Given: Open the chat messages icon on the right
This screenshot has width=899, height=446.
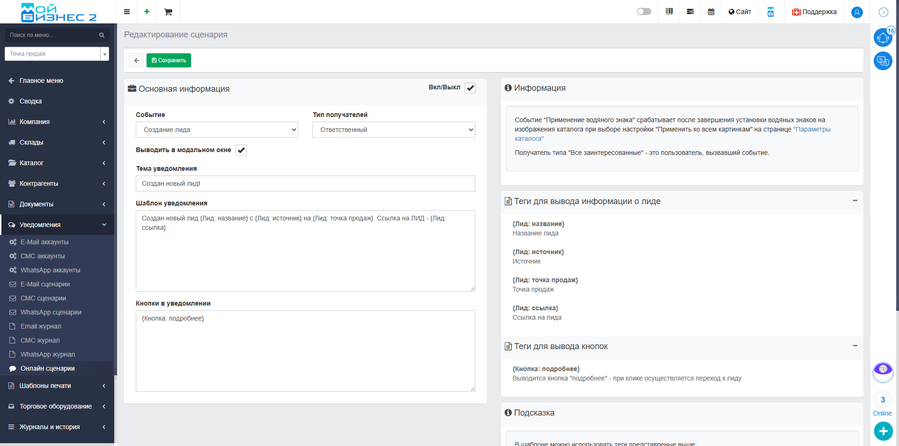Looking at the screenshot, I should click(883, 61).
